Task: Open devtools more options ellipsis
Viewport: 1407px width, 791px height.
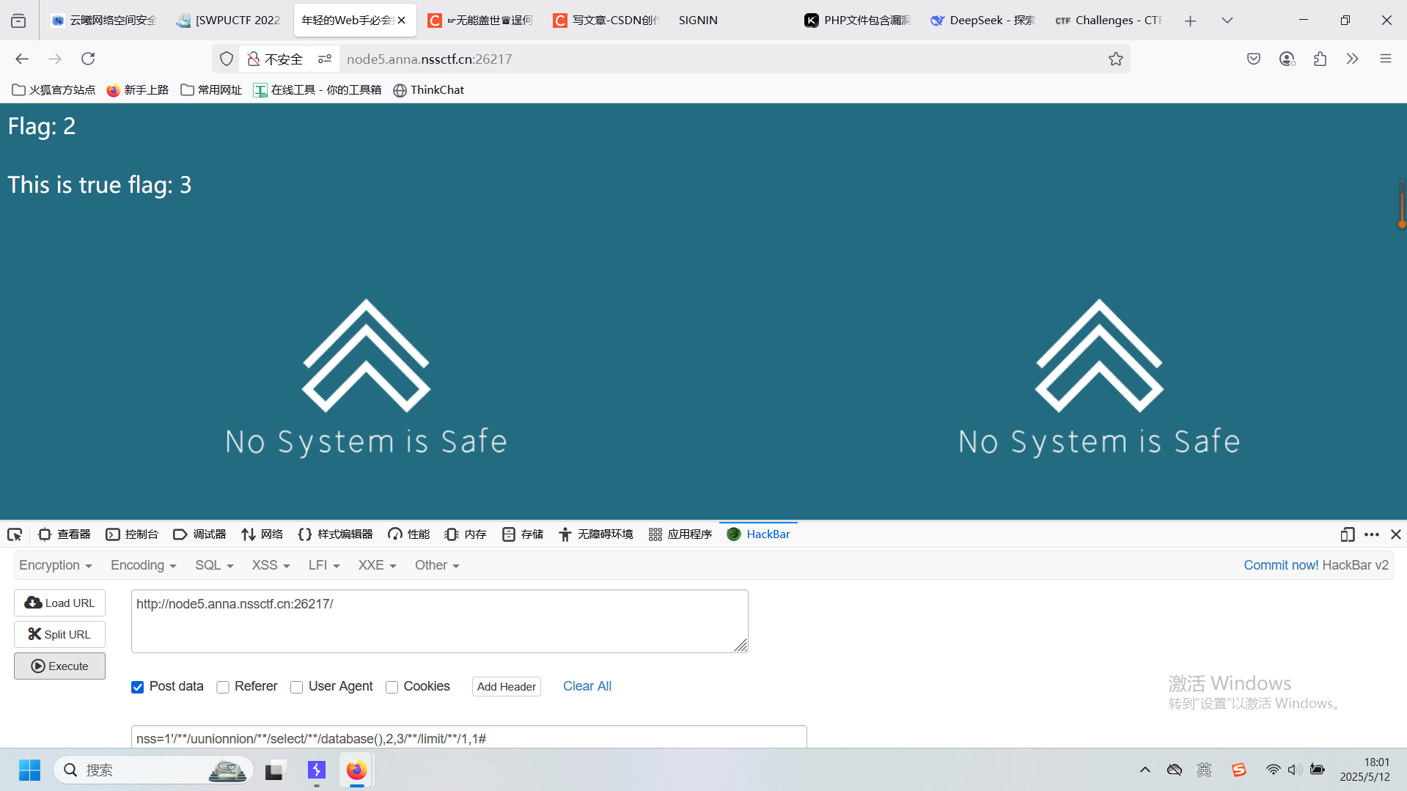Action: pyautogui.click(x=1372, y=534)
